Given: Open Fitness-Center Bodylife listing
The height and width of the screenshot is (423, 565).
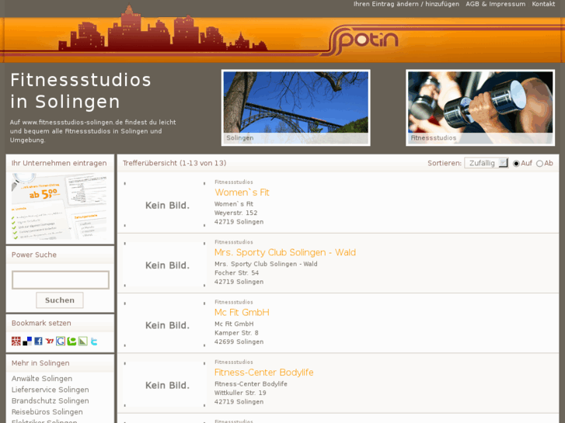Looking at the screenshot, I should tap(263, 373).
